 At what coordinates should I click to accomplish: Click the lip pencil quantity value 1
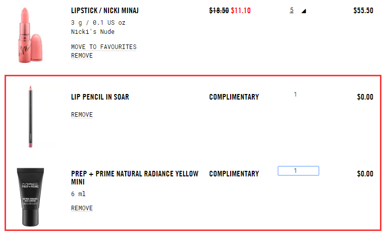click(295, 94)
